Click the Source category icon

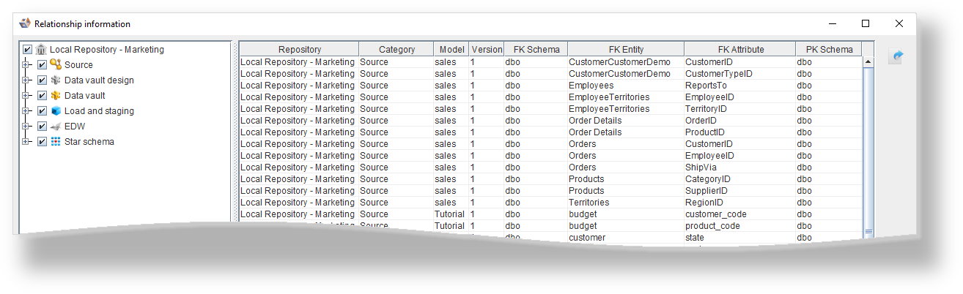[x=56, y=64]
